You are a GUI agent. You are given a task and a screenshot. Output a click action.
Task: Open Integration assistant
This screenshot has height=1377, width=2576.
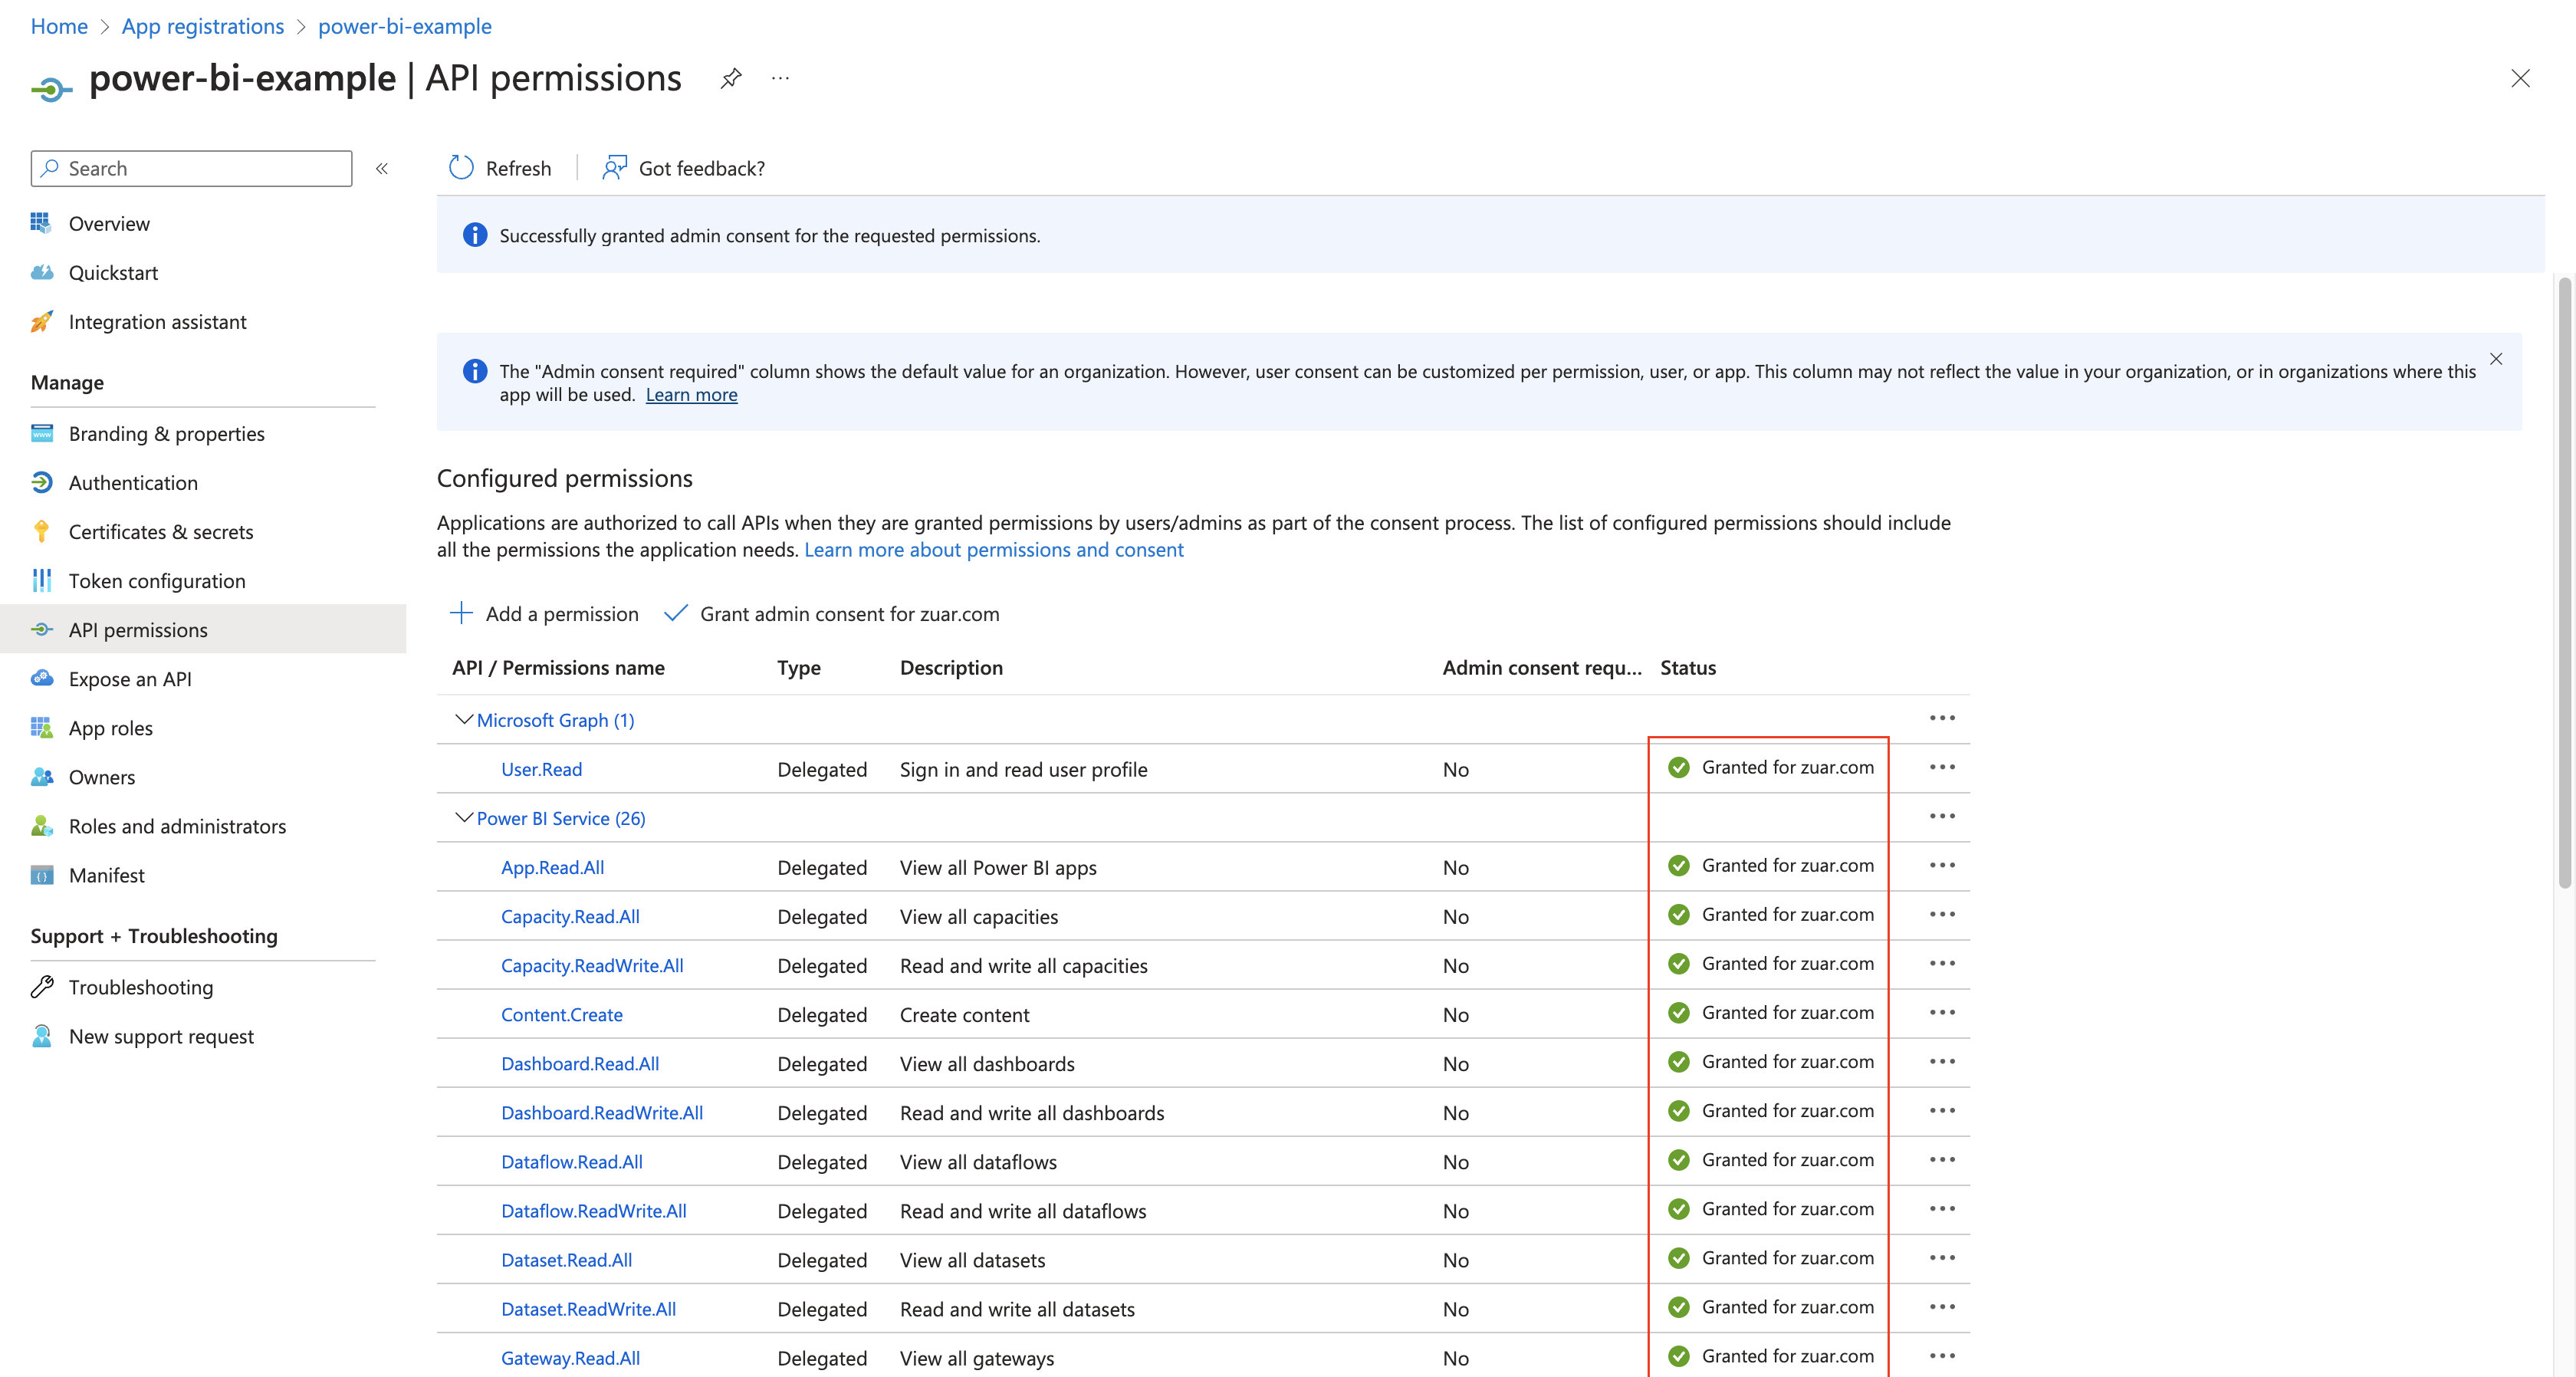(157, 322)
